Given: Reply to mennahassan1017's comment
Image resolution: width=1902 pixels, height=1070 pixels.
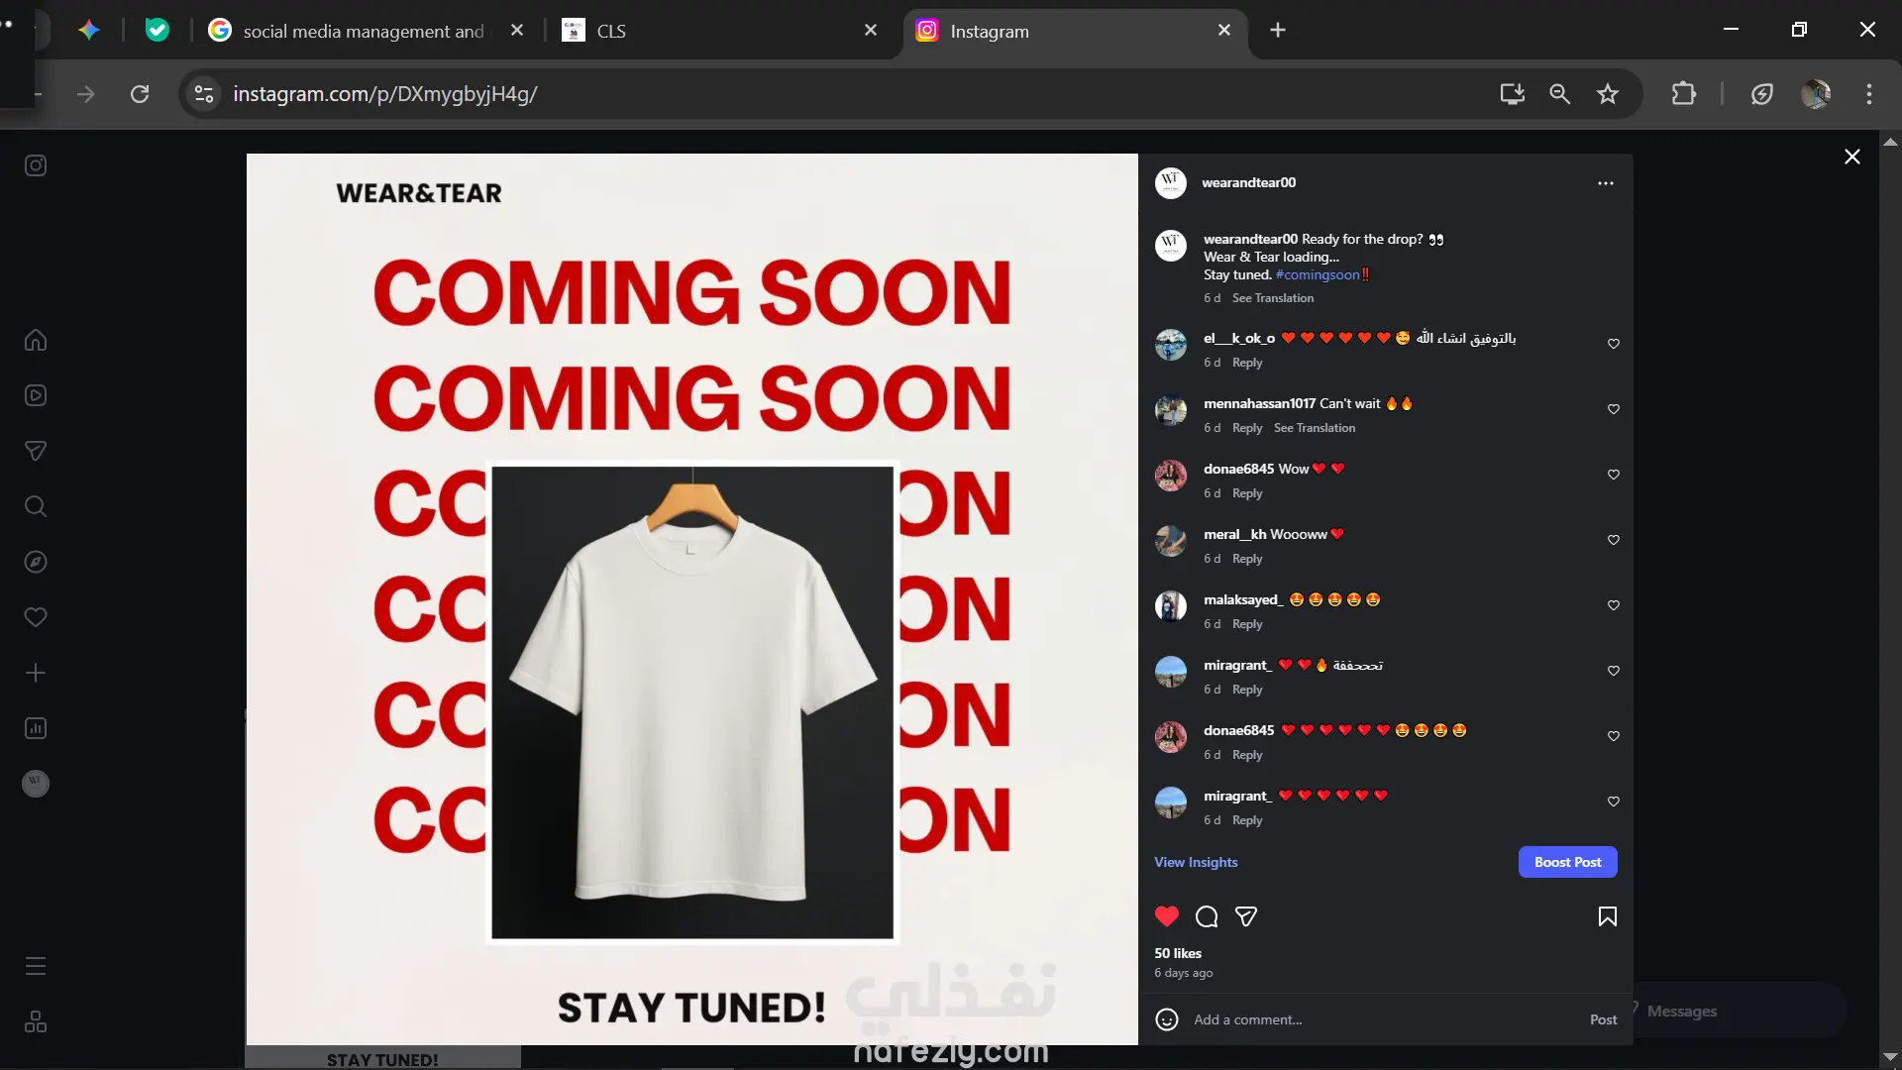Looking at the screenshot, I should 1247,428.
